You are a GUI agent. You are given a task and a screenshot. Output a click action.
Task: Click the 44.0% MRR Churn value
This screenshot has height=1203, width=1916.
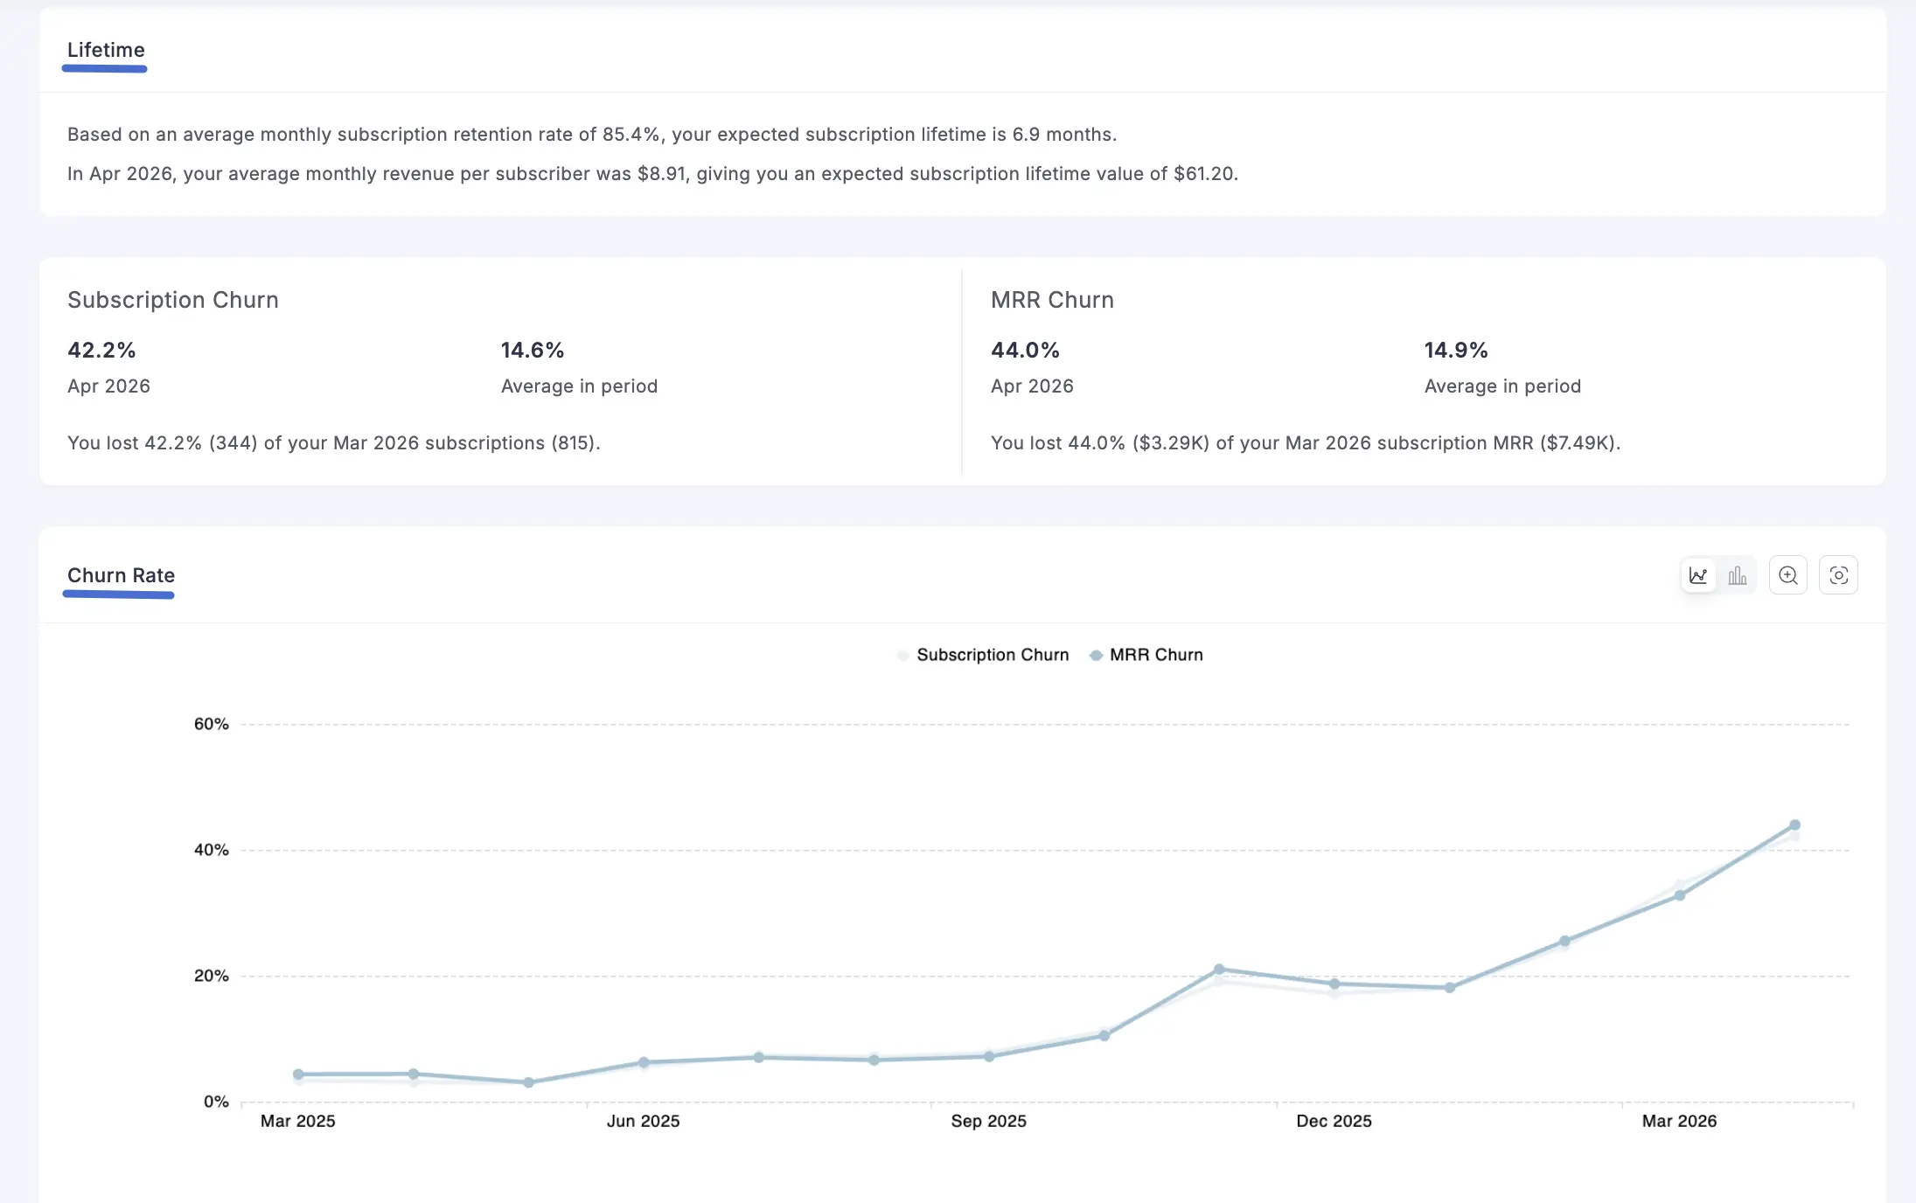[x=1025, y=351]
